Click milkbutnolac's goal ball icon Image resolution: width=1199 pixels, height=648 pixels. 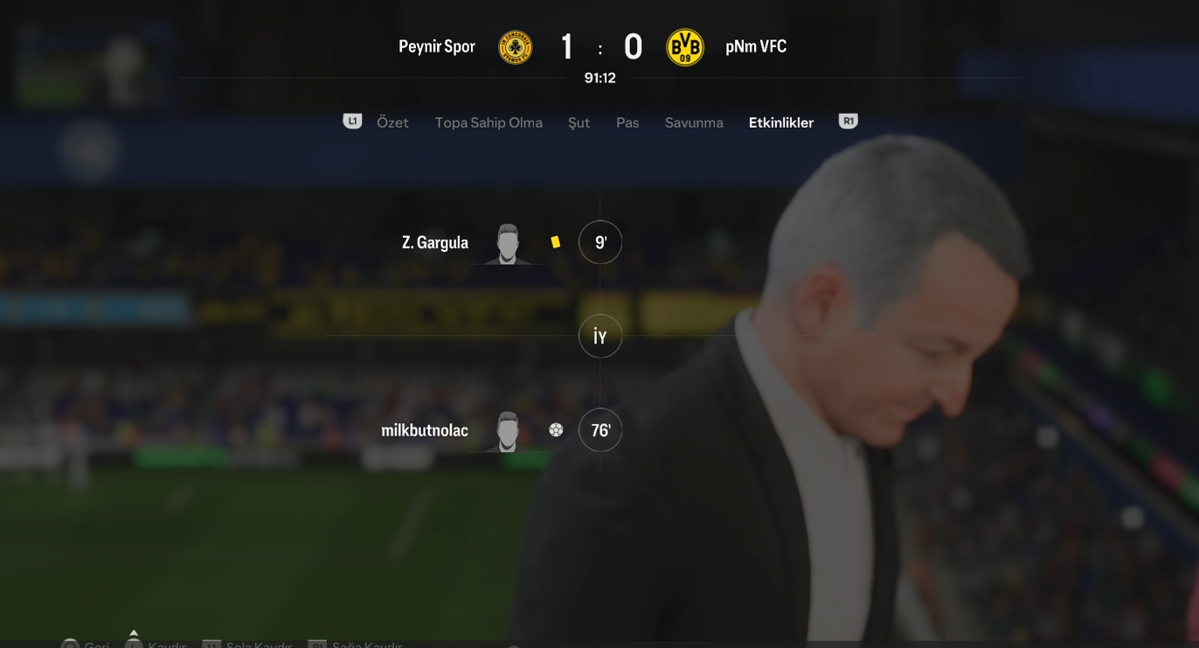click(556, 430)
